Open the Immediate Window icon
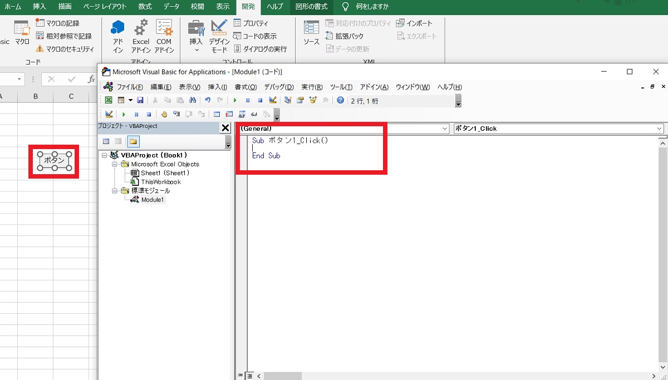The image size is (668, 380). pyautogui.click(x=229, y=114)
